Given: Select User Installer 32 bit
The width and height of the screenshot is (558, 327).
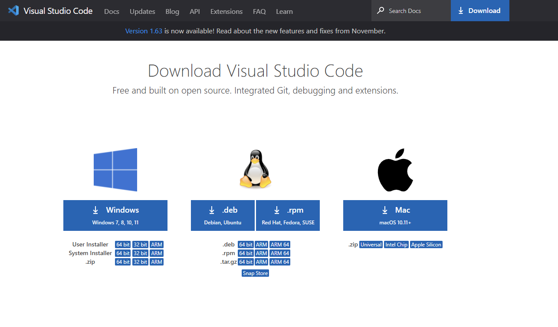Looking at the screenshot, I should (x=140, y=245).
